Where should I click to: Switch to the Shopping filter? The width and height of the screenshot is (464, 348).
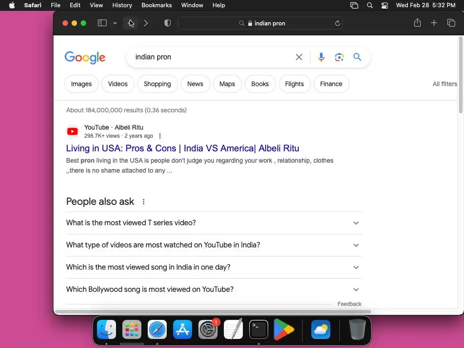tap(157, 84)
